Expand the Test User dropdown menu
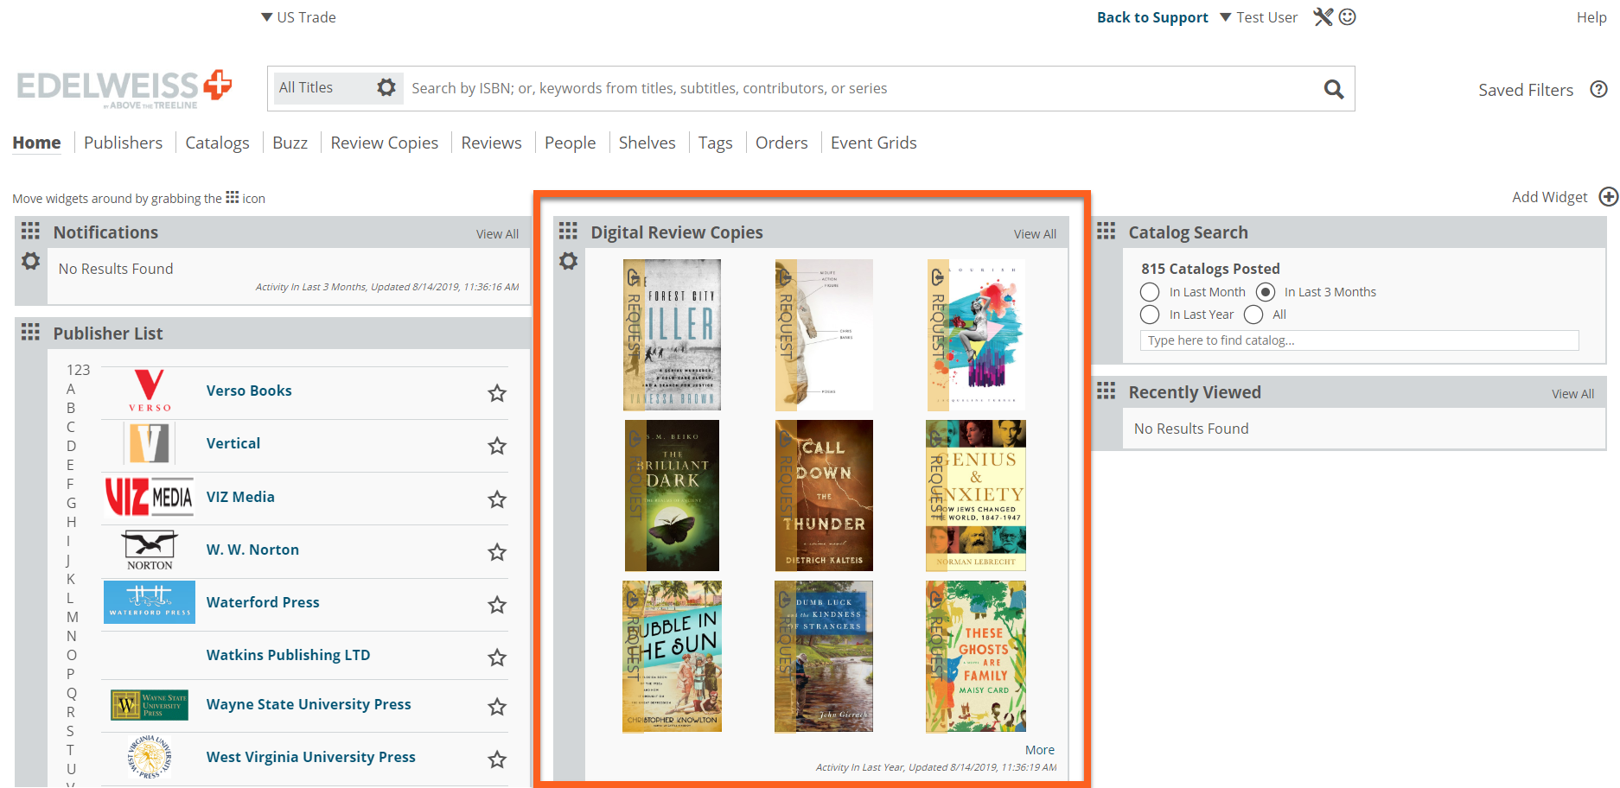 pyautogui.click(x=1259, y=17)
